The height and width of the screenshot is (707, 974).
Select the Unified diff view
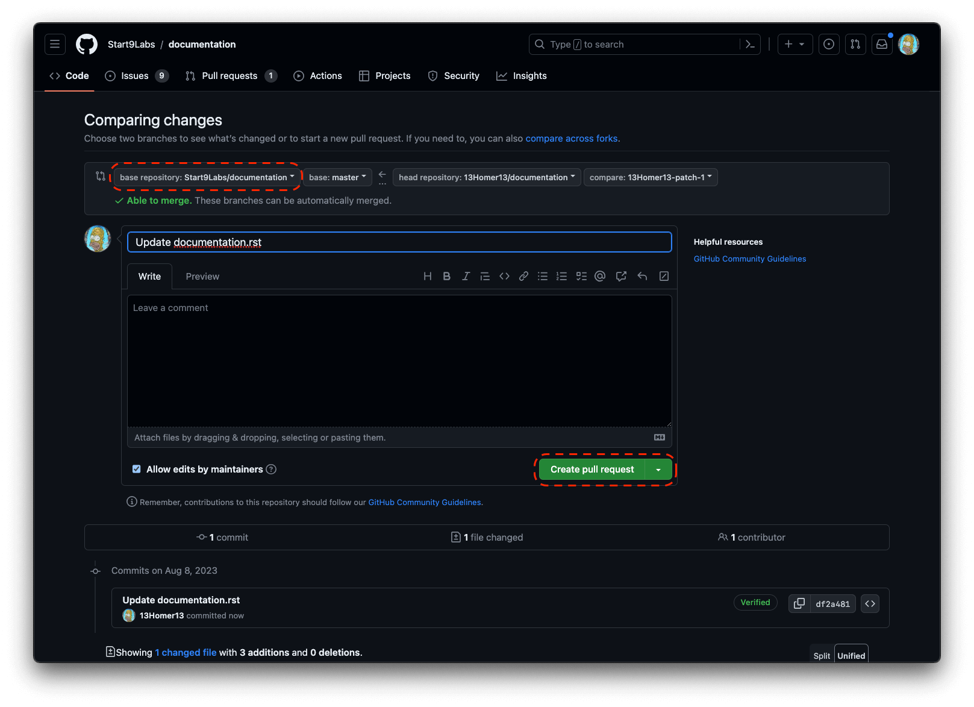click(851, 656)
